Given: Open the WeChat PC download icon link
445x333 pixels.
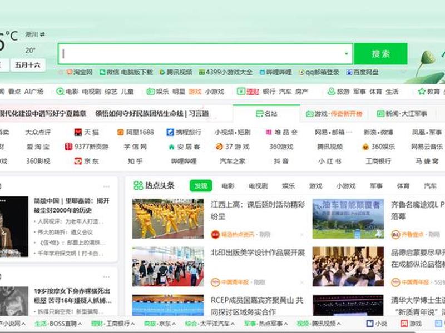Looking at the screenshot, I should pyautogui.click(x=102, y=73).
